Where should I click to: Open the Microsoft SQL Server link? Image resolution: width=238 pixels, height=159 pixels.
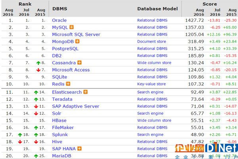coord(76,34)
